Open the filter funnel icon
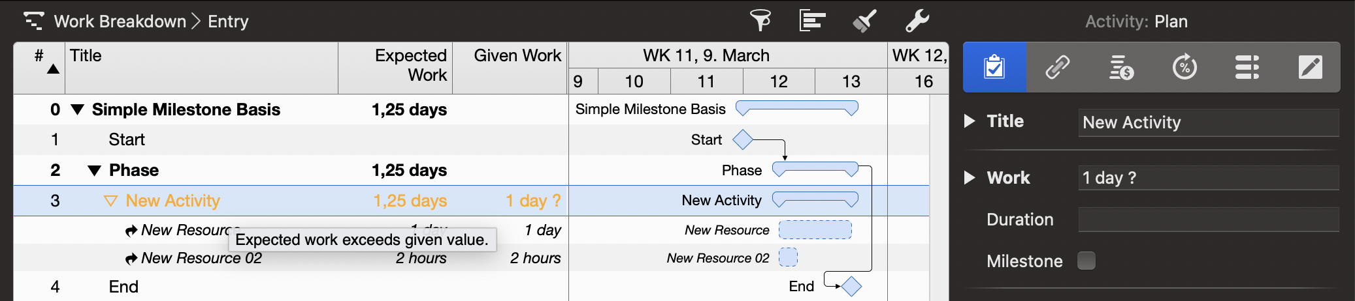This screenshot has height=301, width=1355. pos(760,21)
